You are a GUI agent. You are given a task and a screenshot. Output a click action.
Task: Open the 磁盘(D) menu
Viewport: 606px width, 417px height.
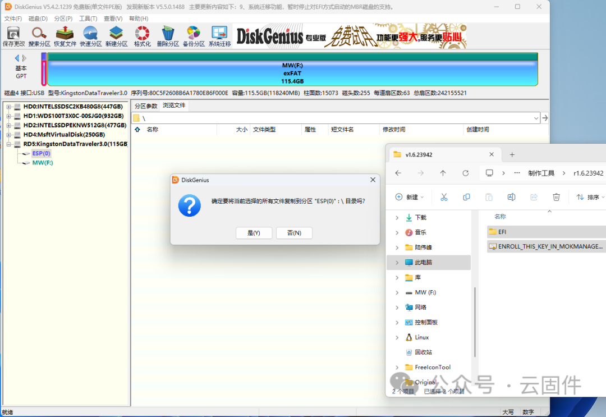(x=38, y=19)
